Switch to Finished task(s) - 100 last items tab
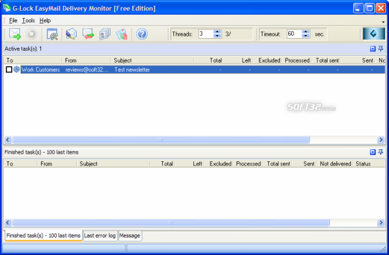This screenshot has width=389, height=255. click(x=43, y=236)
